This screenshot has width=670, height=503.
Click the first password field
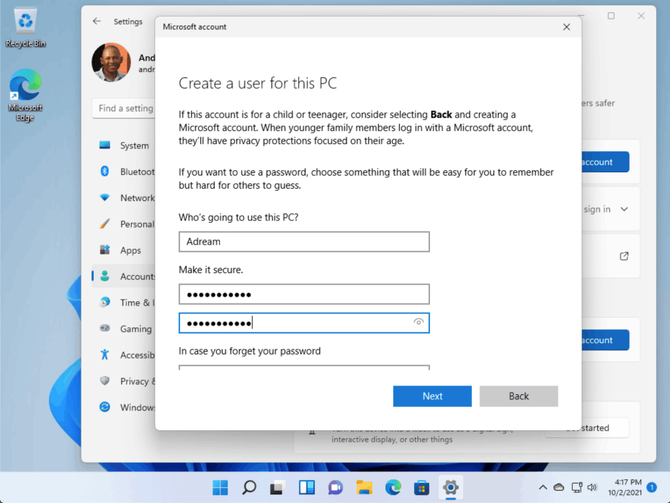pos(304,295)
